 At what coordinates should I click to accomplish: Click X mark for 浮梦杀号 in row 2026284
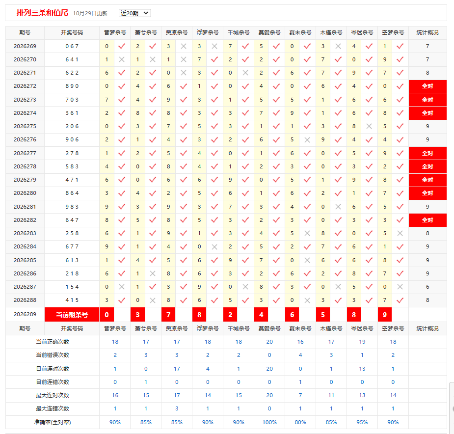click(214, 246)
